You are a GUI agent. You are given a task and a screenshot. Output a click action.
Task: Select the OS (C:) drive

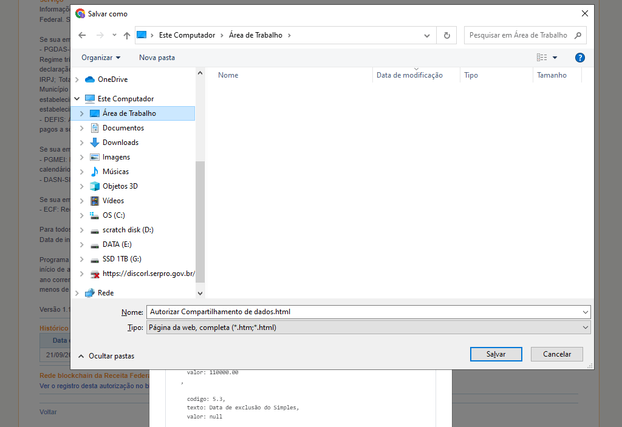coord(114,215)
